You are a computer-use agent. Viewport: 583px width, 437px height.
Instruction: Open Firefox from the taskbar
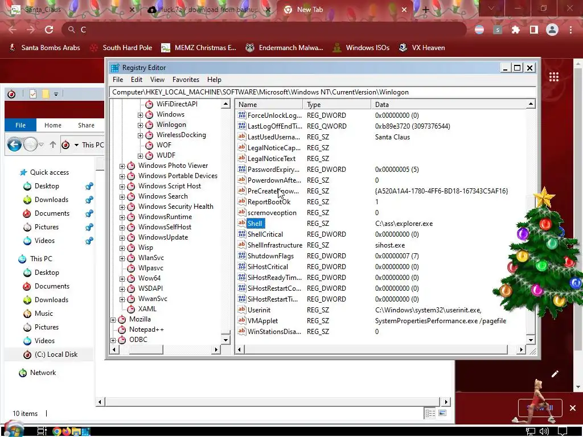coord(67,431)
